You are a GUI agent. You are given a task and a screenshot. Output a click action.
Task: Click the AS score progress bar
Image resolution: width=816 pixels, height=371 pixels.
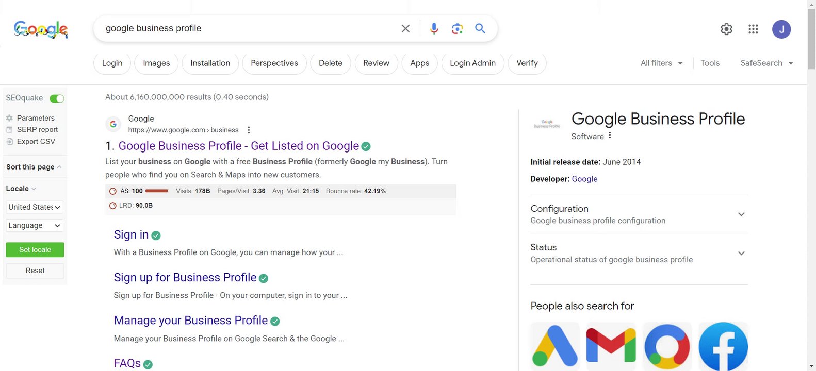[157, 191]
